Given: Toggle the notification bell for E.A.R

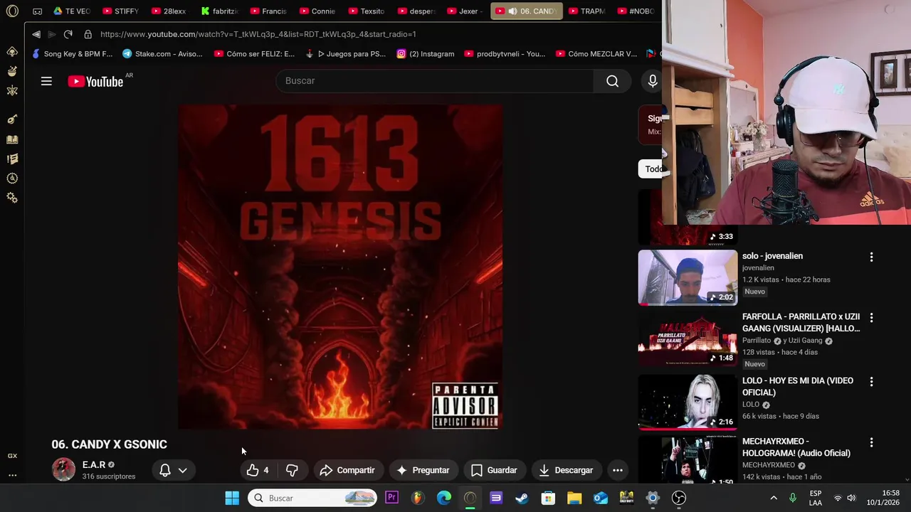Looking at the screenshot, I should point(164,470).
